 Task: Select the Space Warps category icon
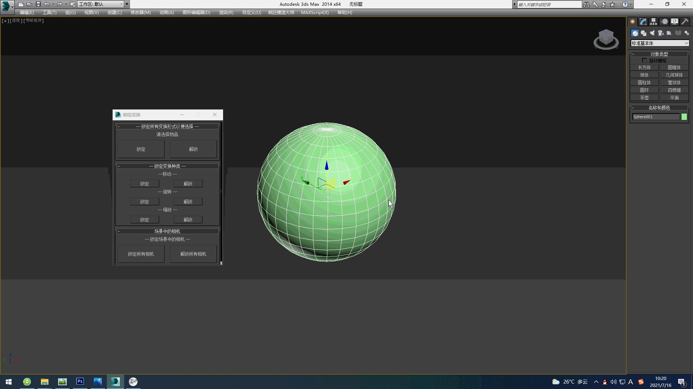[x=678, y=33]
